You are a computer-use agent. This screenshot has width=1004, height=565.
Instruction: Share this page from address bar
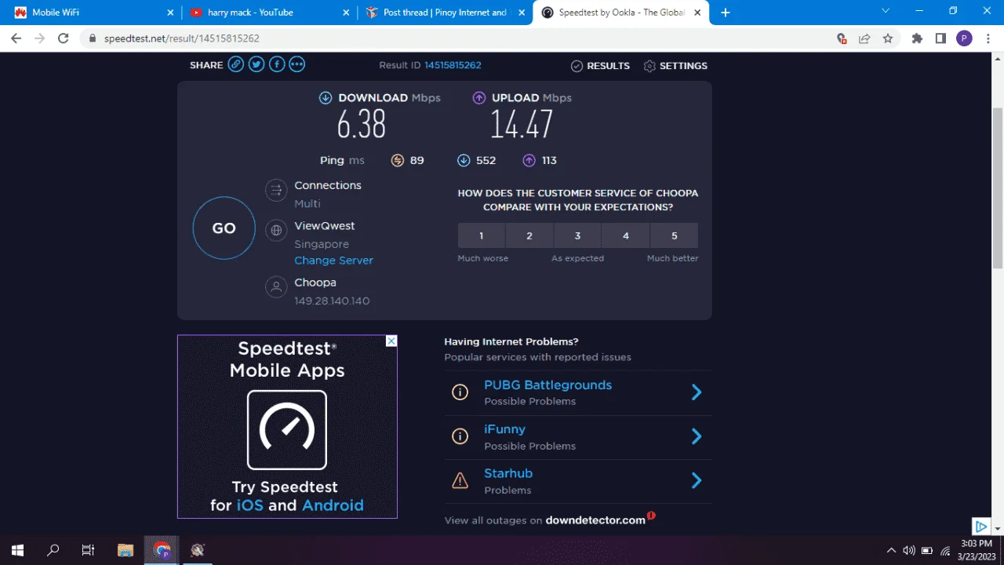864,38
